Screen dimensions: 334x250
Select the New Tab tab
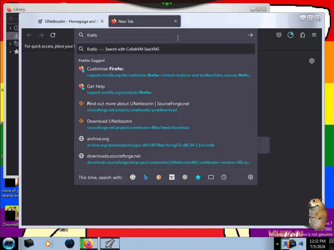point(144,21)
